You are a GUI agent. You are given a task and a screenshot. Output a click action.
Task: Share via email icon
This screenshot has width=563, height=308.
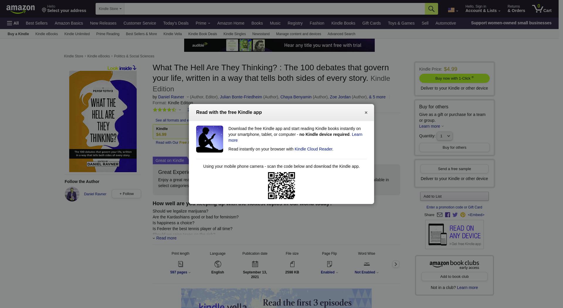(440, 215)
